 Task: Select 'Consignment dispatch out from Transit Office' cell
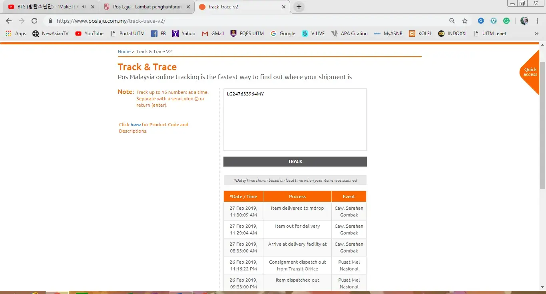pyautogui.click(x=297, y=265)
